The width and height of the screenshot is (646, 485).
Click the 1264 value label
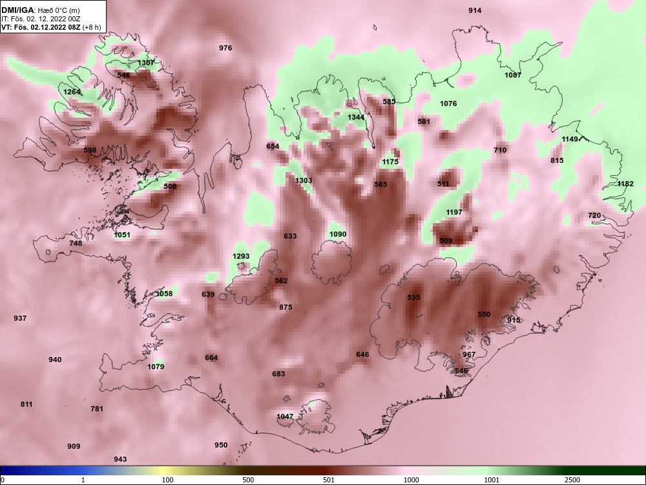click(72, 92)
